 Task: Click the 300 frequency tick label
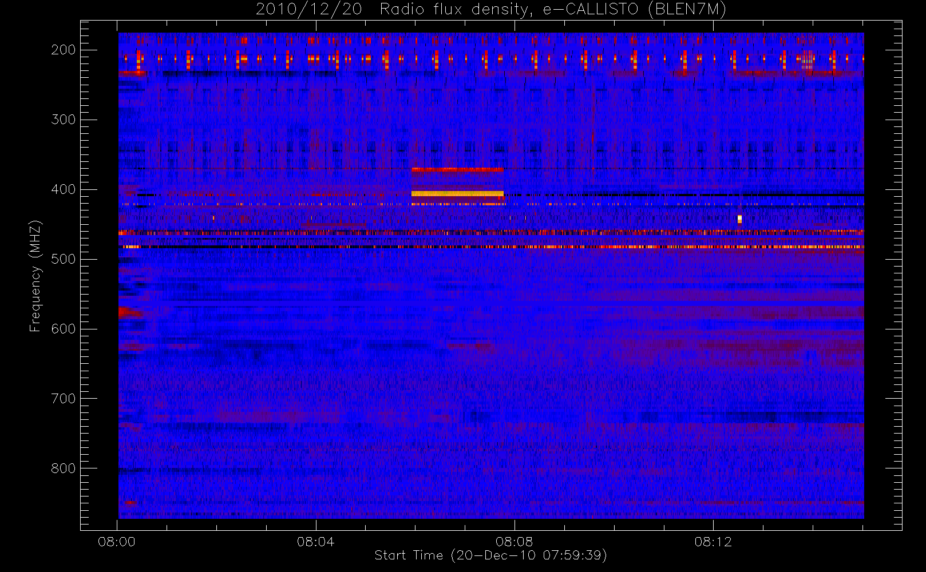coord(63,120)
